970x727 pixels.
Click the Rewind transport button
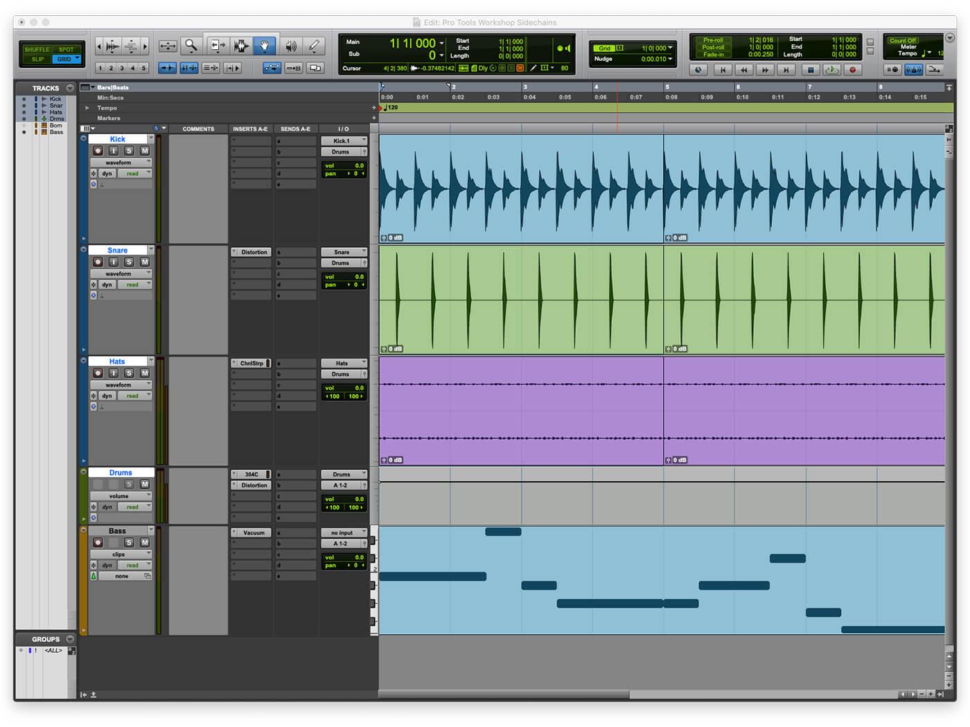744,69
